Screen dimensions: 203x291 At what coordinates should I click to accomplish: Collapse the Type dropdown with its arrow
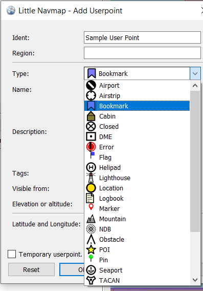click(195, 73)
